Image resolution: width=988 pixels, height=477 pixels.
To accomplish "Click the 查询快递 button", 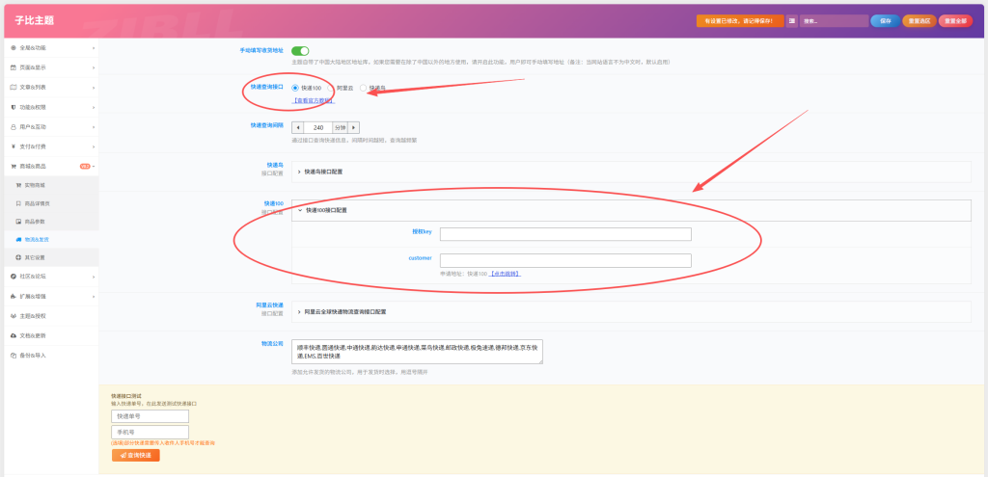I will pyautogui.click(x=135, y=455).
